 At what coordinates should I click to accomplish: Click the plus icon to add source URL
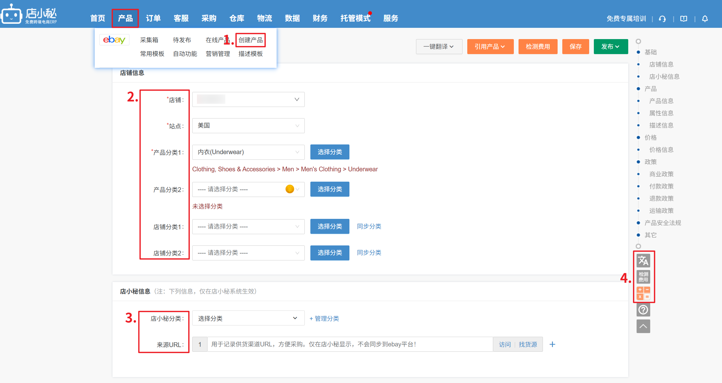pos(552,344)
